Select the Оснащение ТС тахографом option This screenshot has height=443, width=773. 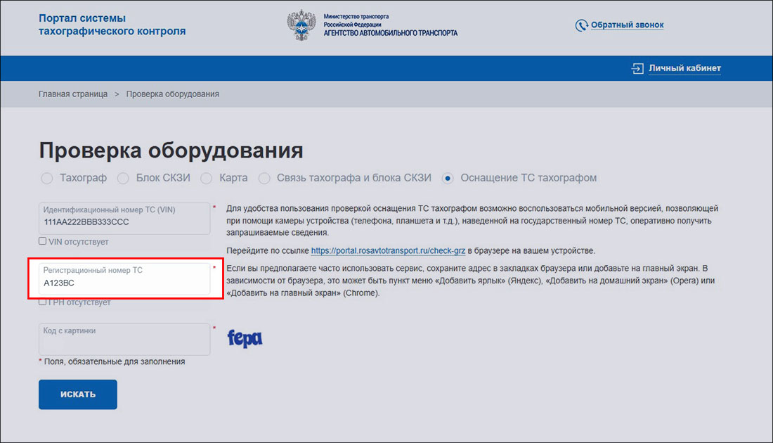click(x=448, y=179)
